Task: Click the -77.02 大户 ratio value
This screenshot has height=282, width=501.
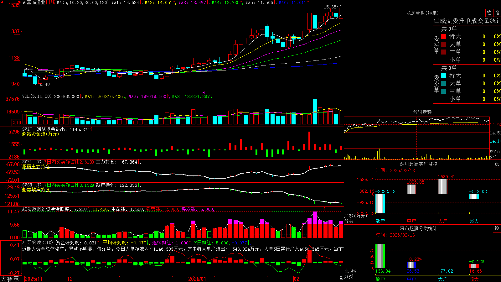Action: tap(446, 271)
